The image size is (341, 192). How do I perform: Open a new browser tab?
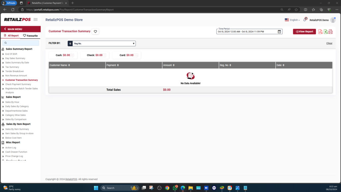point(73,3)
